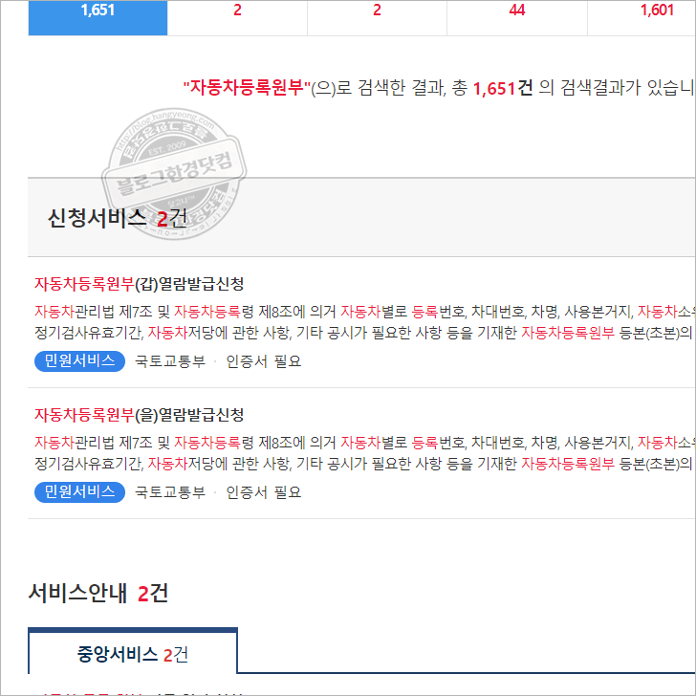Click the 서비스안내 2건 section heading
The image size is (696, 696).
click(x=98, y=593)
